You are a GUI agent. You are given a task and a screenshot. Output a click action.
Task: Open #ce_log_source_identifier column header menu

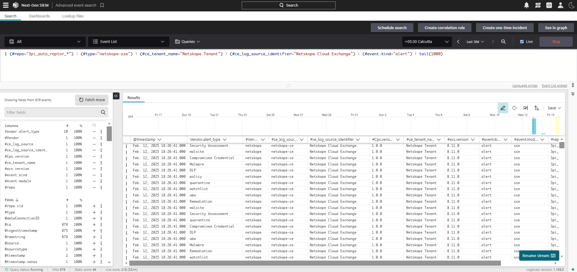pyautogui.click(x=358, y=139)
